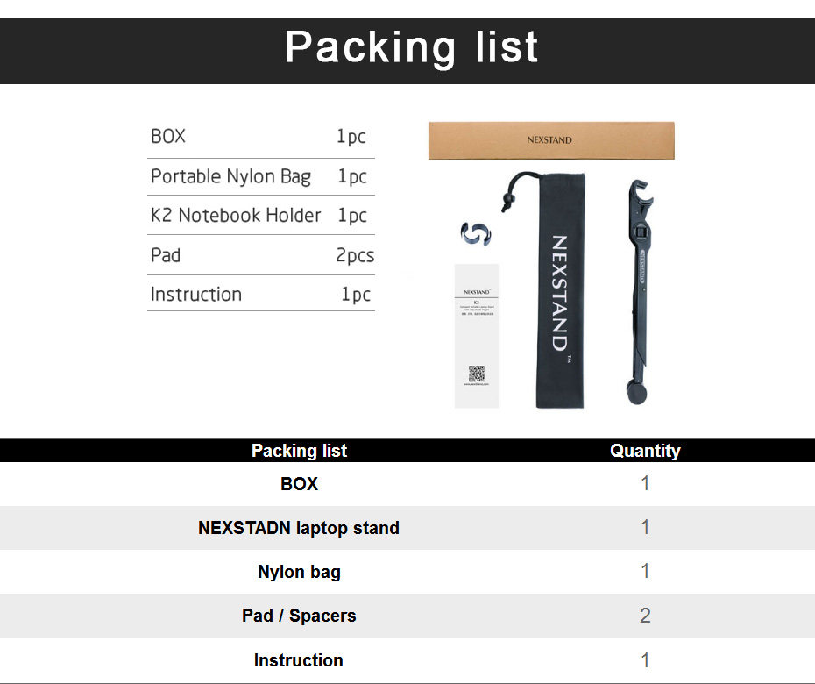Open the white instruction booklet image
Viewport: 815px width, 684px height.
(477, 335)
